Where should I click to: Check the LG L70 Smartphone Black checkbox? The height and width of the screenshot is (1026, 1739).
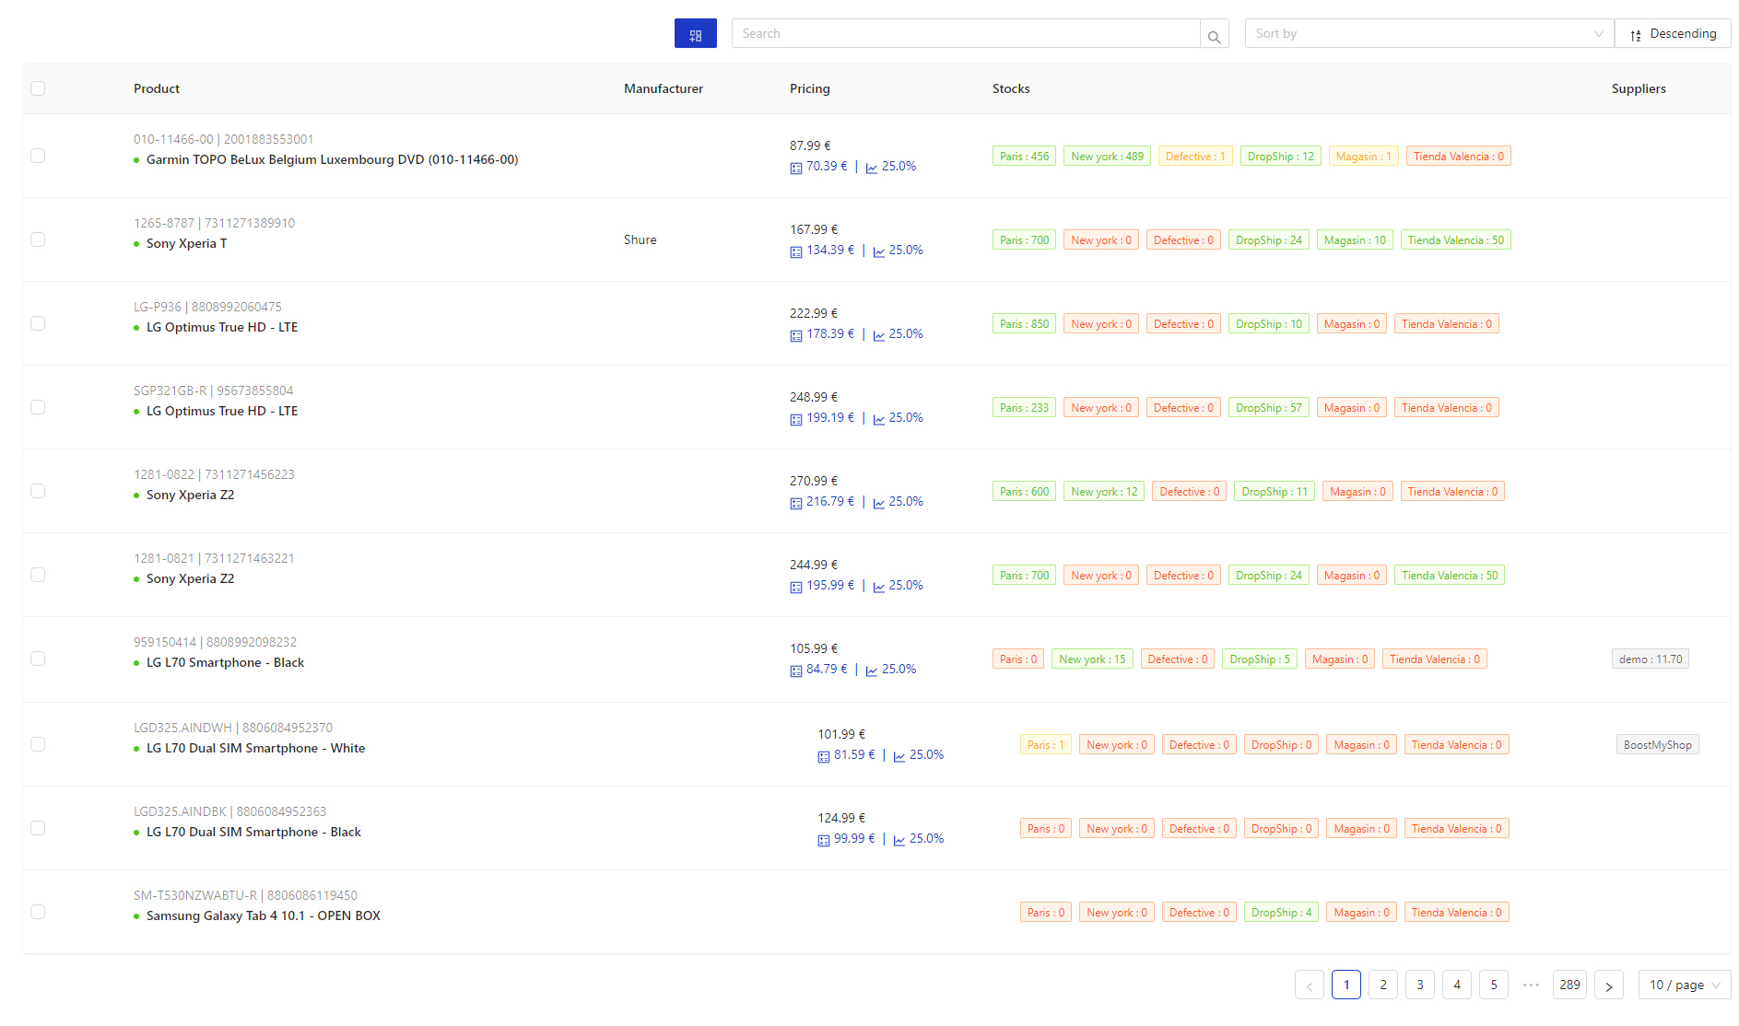38,659
